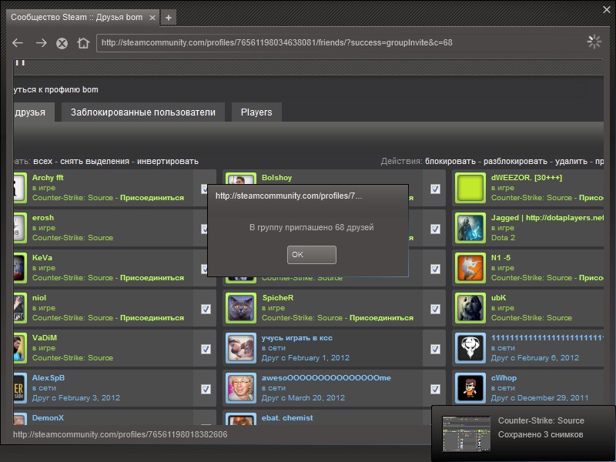
Task: Select the друзья tab
Action: (x=33, y=112)
